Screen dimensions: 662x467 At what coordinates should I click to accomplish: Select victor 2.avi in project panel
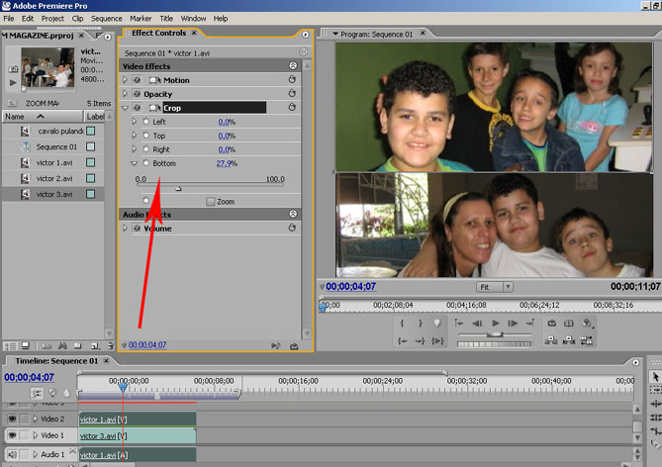tap(54, 178)
